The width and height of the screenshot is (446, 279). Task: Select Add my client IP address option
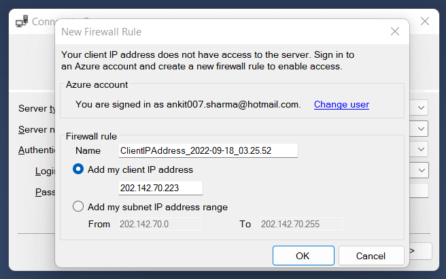[x=78, y=169]
